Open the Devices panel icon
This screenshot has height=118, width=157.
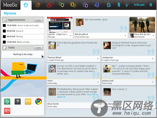click(x=109, y=5)
